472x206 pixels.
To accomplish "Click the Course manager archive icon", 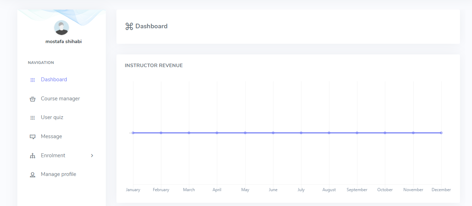I will tap(33, 99).
